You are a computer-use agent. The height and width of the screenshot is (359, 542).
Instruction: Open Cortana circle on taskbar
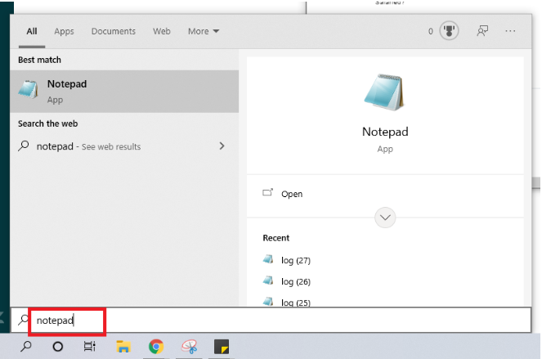(58, 346)
